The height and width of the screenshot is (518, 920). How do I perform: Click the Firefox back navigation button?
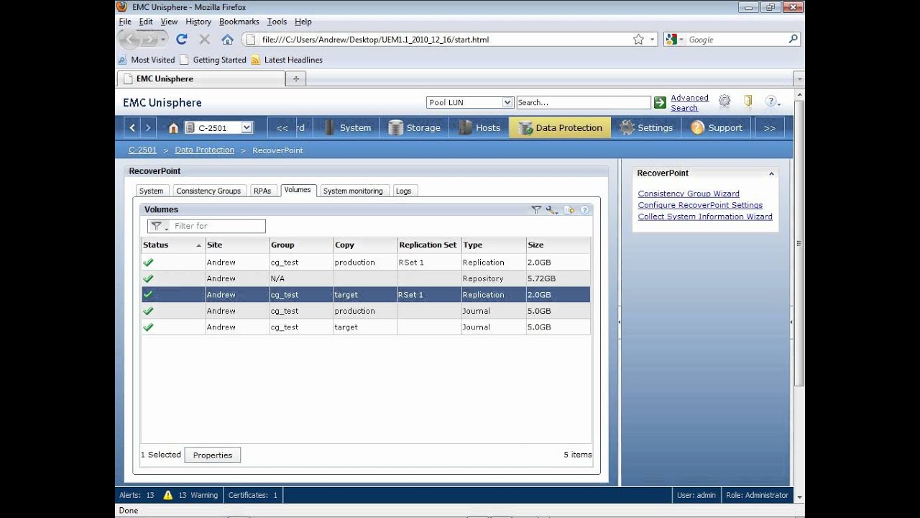[129, 39]
